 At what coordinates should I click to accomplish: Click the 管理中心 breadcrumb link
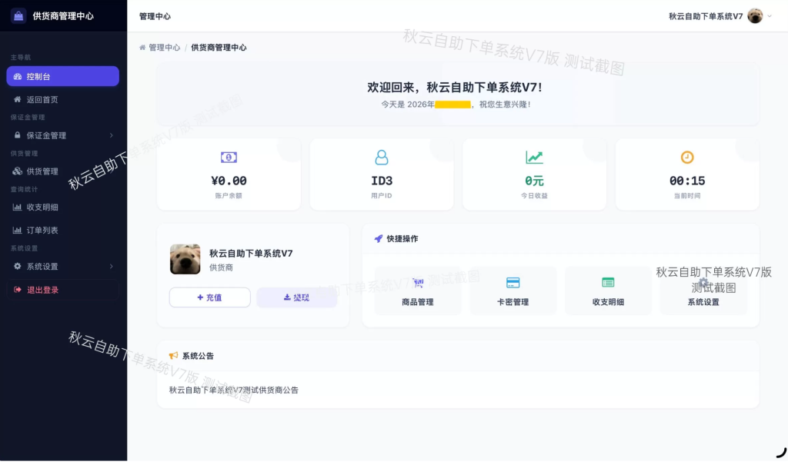point(165,47)
